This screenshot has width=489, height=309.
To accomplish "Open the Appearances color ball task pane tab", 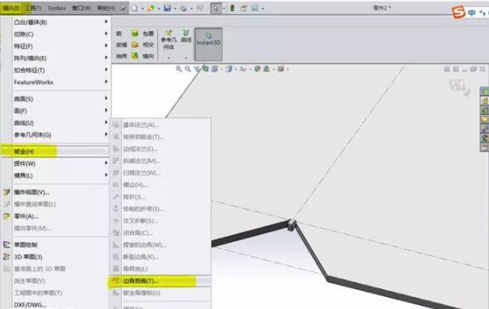I will pyautogui.click(x=485, y=137).
